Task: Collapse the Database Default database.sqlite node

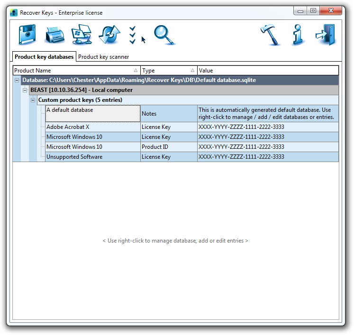Action: tap(17, 80)
